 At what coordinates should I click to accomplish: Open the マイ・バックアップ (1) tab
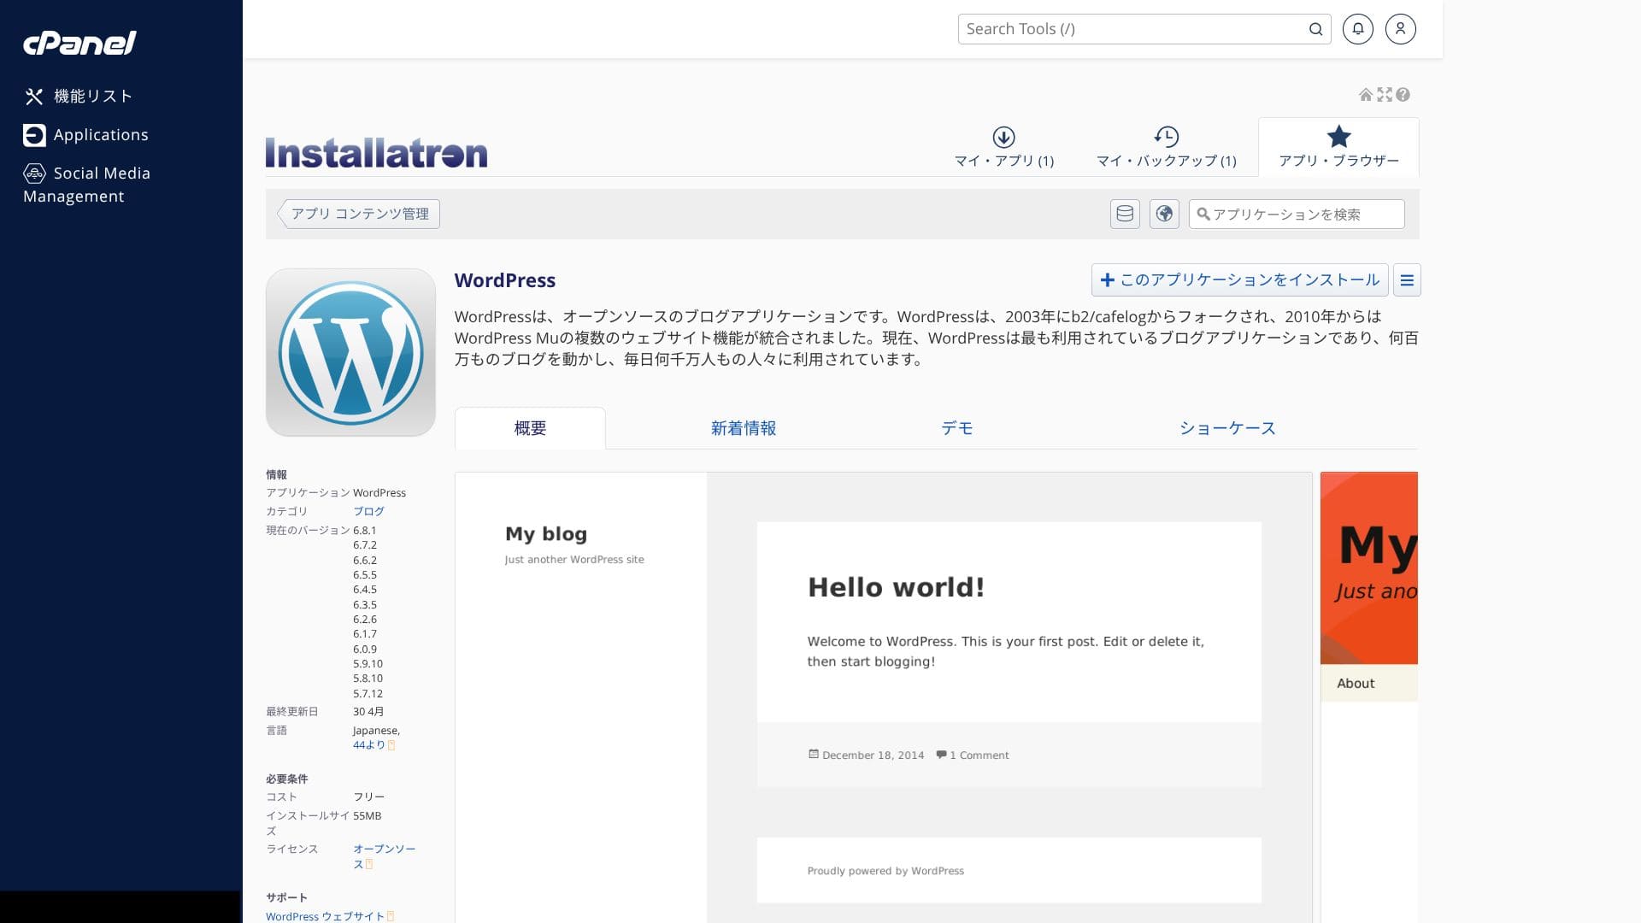(1166, 147)
